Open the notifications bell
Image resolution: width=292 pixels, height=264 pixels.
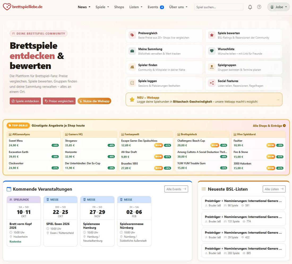coord(250,7)
